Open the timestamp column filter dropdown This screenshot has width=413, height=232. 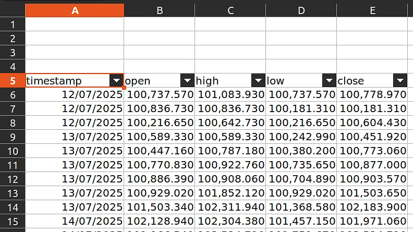click(x=116, y=81)
